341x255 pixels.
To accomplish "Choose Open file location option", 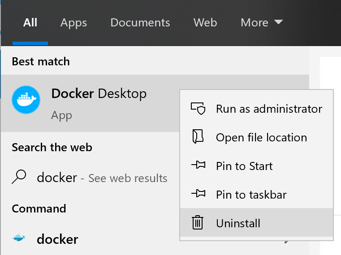I will point(261,137).
